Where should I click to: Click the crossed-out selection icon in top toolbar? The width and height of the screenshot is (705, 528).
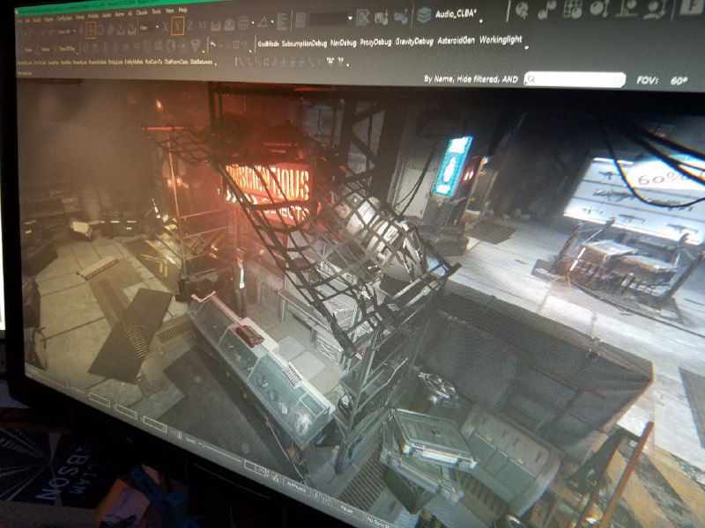click(362, 18)
